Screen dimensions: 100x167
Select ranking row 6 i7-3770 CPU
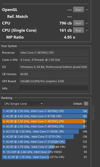tap(45, 137)
